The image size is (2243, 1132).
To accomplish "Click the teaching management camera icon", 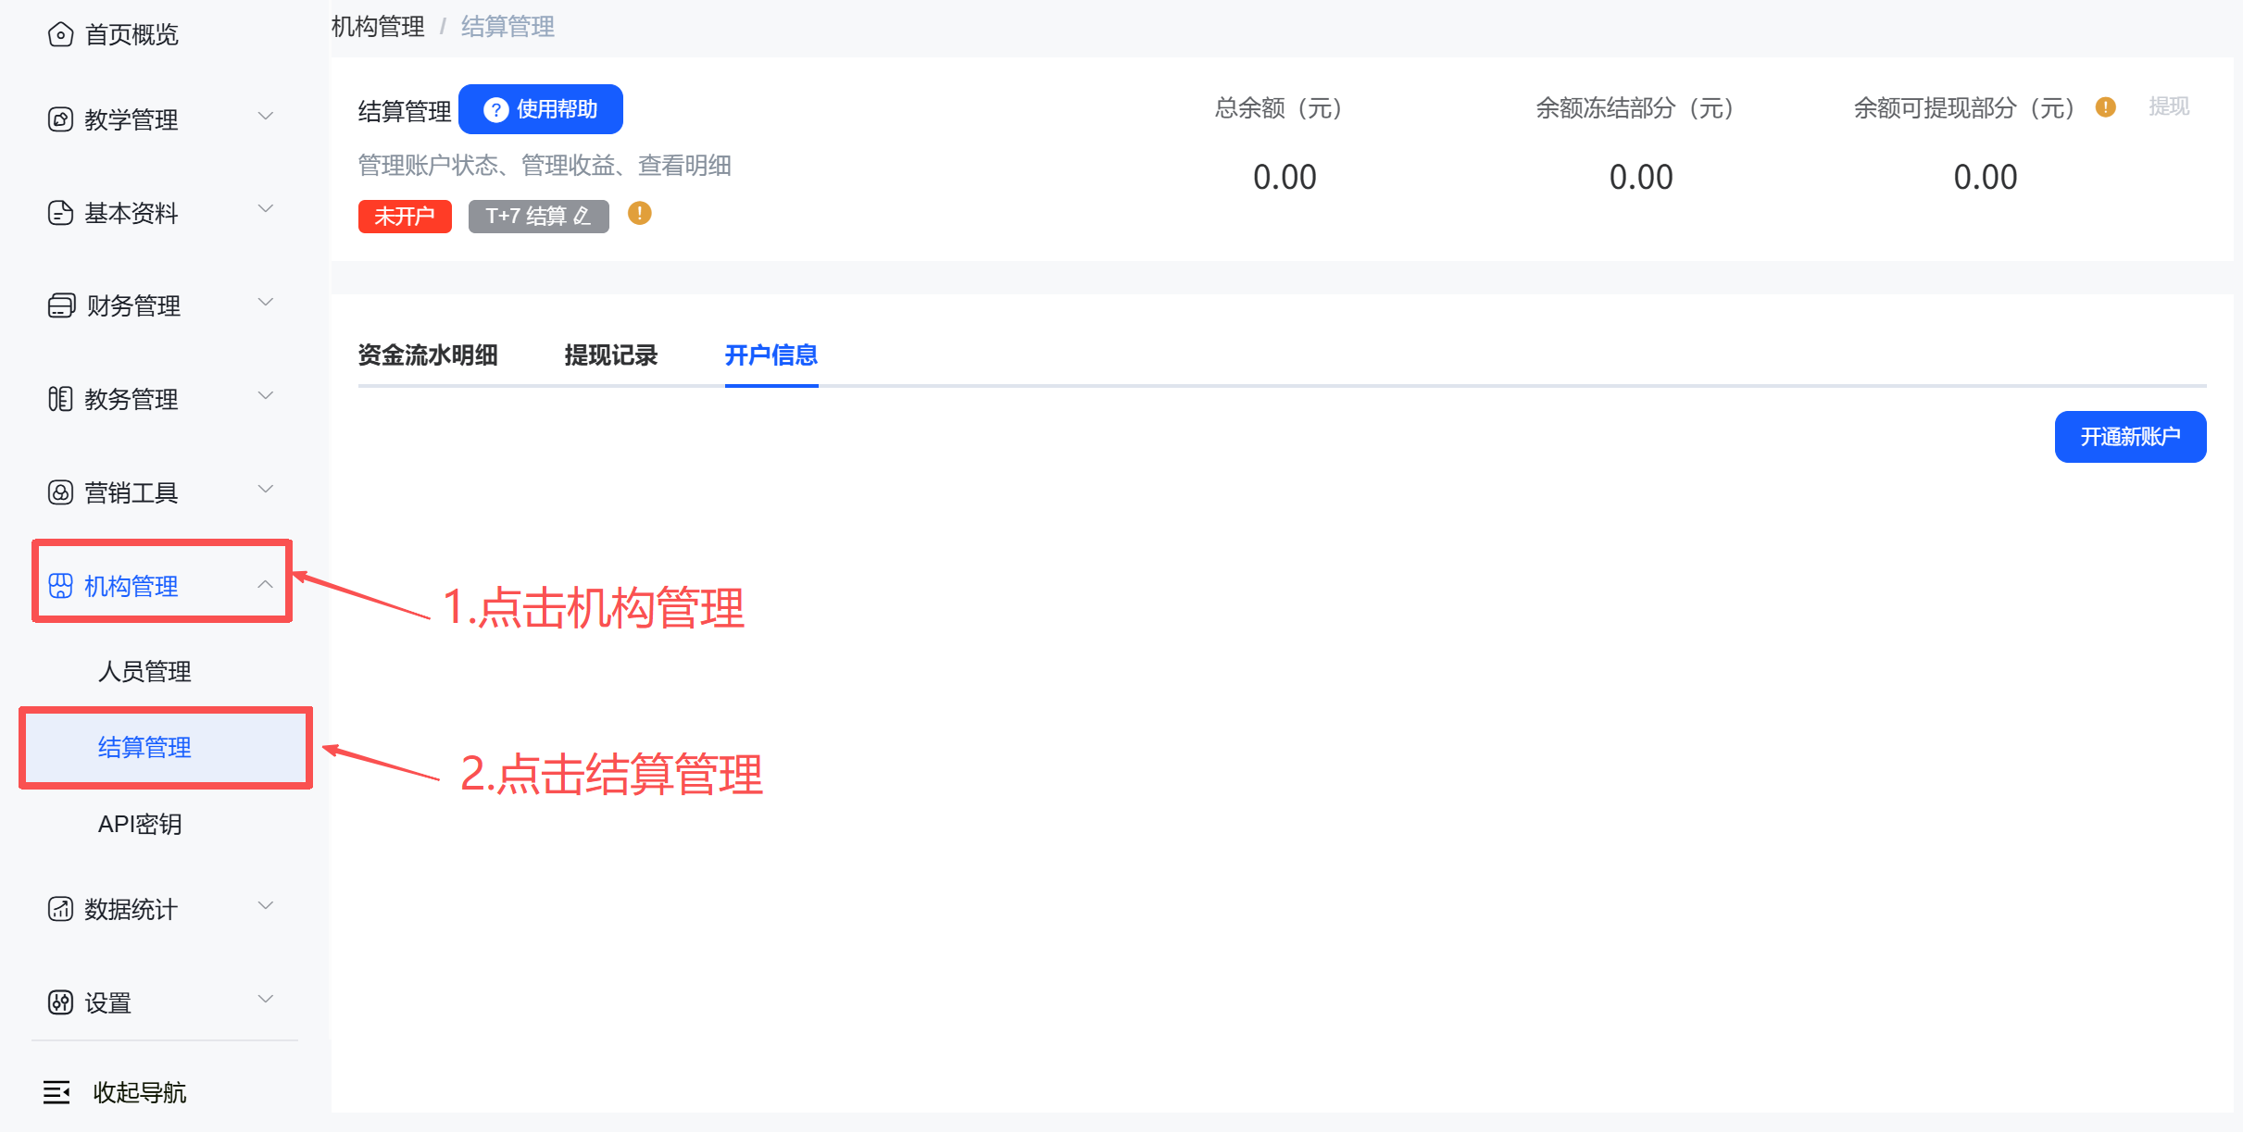I will pyautogui.click(x=60, y=119).
